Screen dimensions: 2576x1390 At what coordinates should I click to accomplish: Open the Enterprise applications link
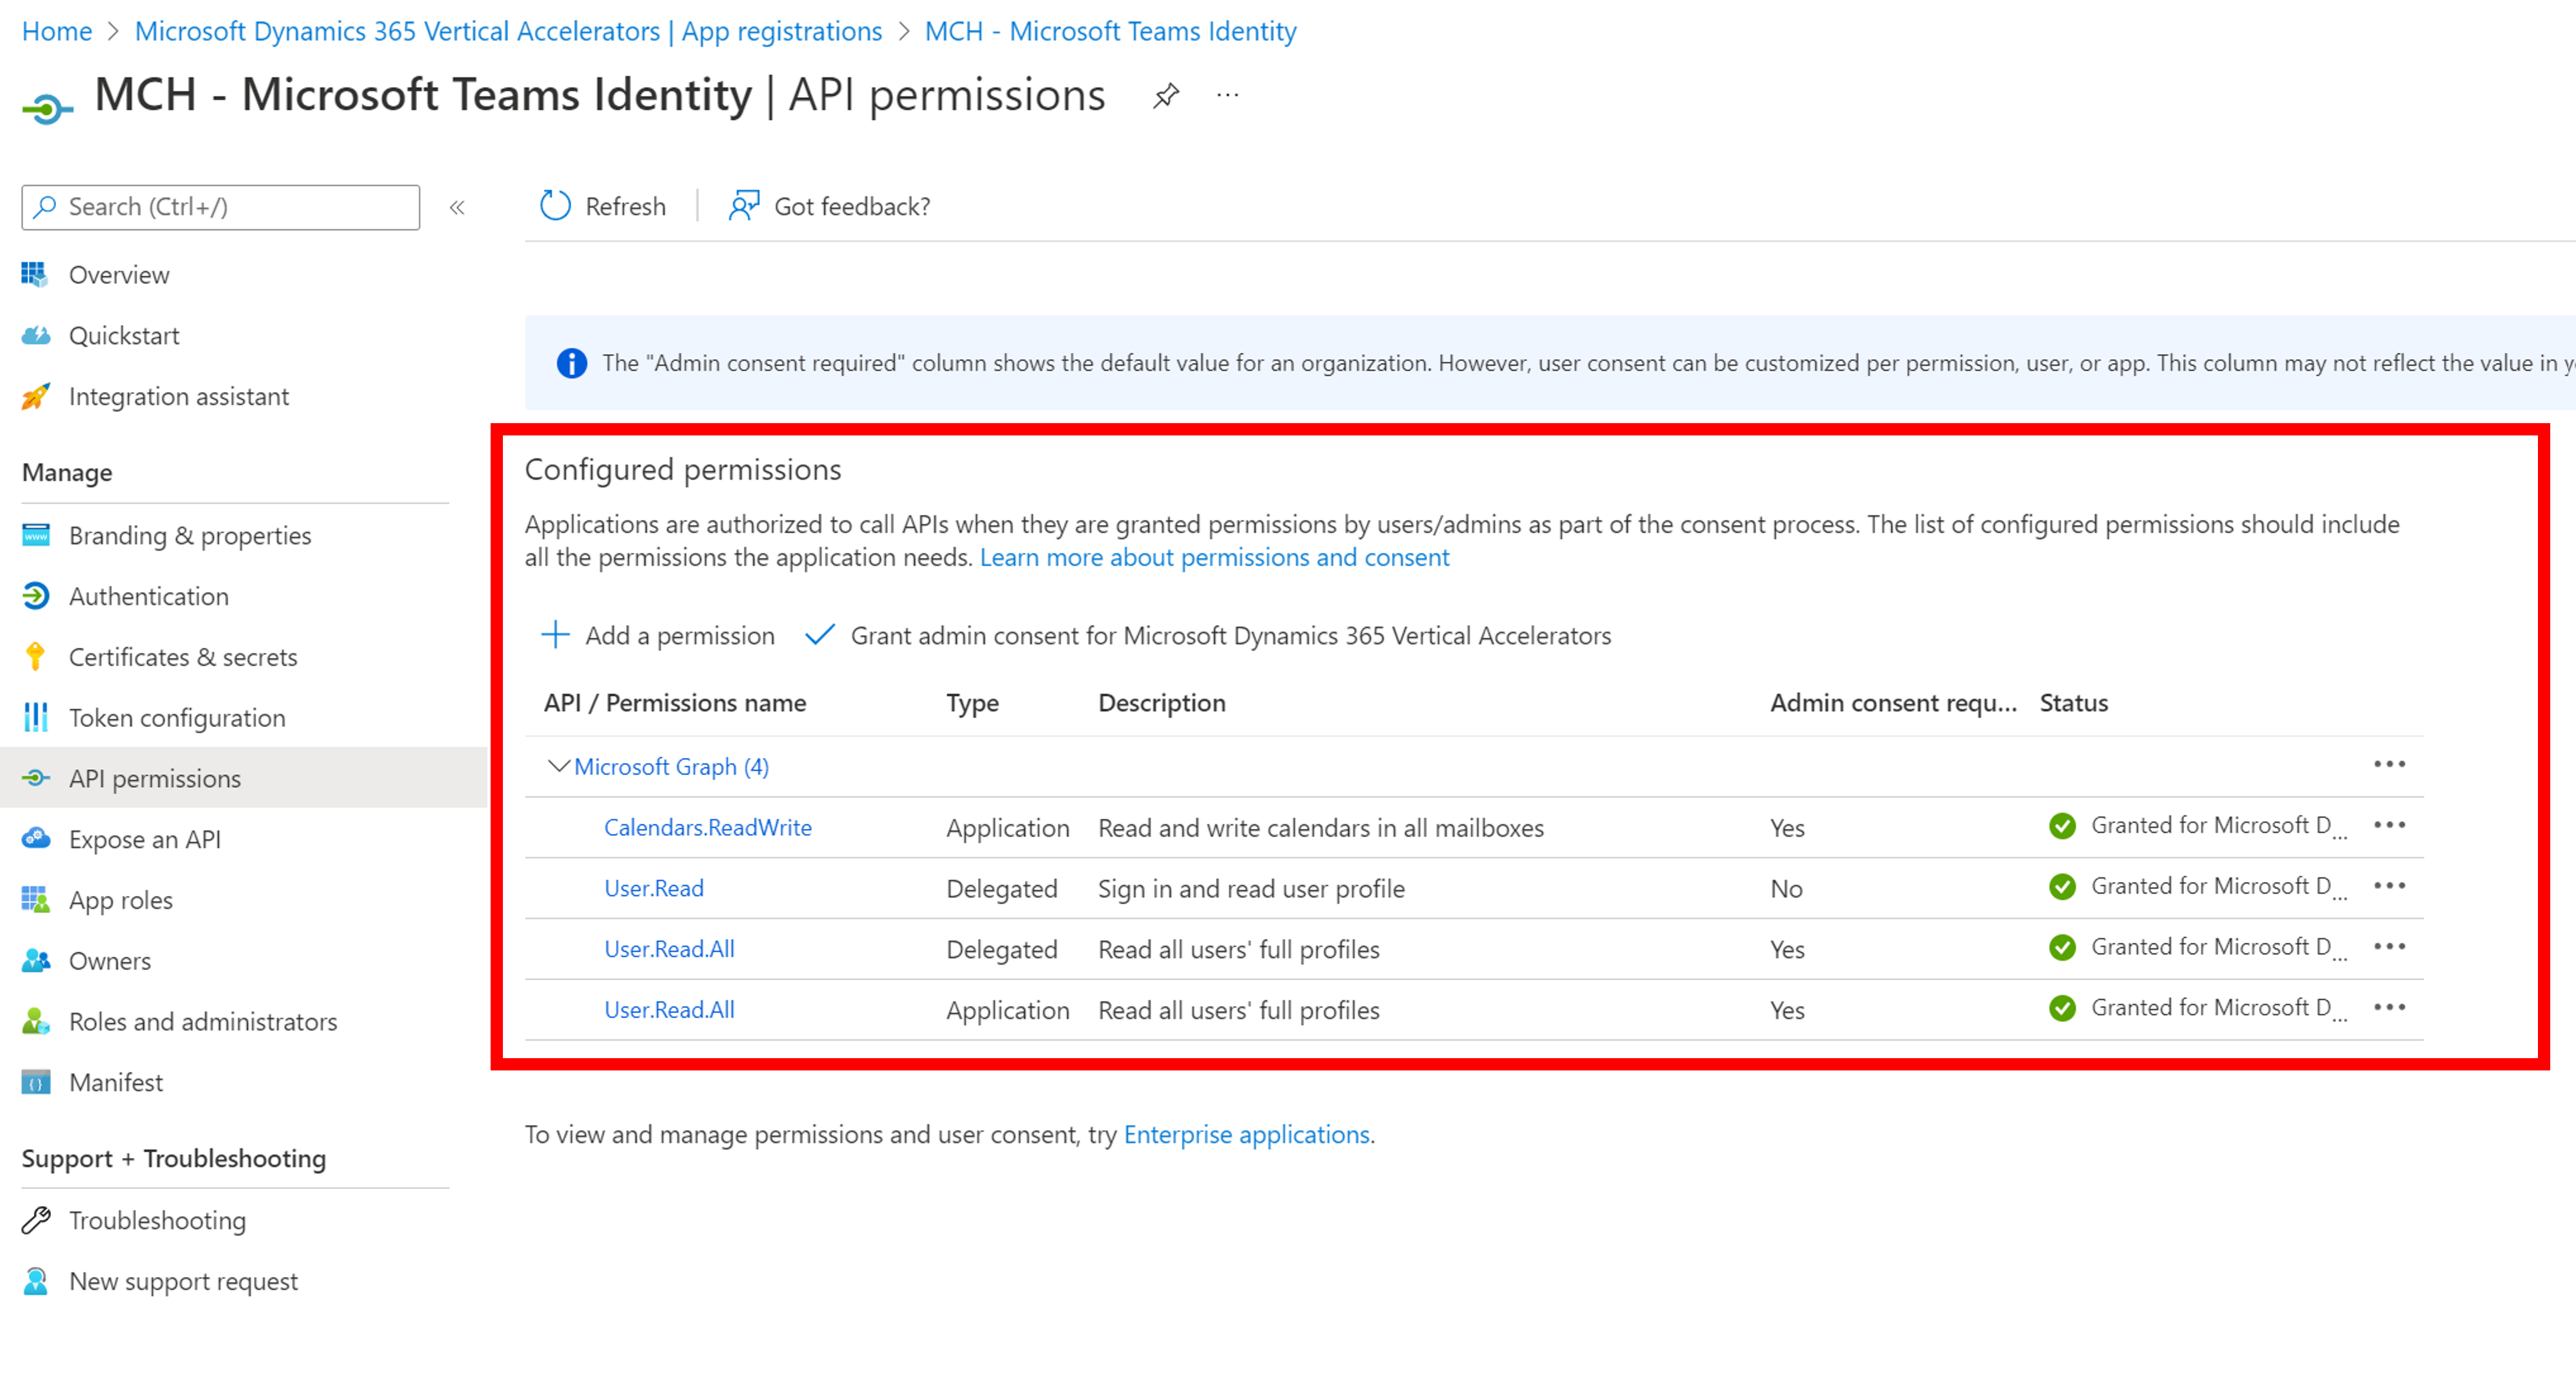(x=1246, y=1134)
